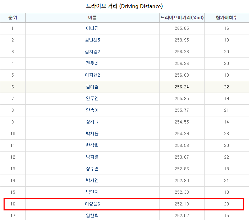Open player link 이나경
Image resolution: width=250 pixels, height=220 pixels.
tap(92, 28)
